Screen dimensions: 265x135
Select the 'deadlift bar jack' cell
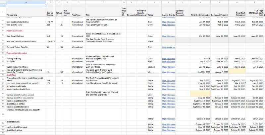pyautogui.click(x=26, y=123)
